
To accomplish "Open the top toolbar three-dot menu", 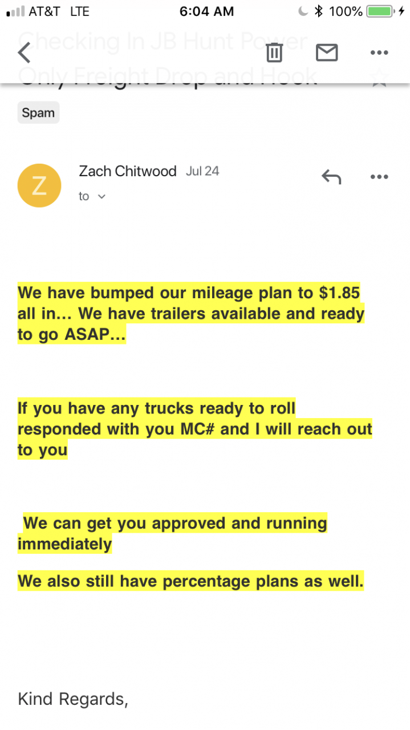I will coord(379,52).
